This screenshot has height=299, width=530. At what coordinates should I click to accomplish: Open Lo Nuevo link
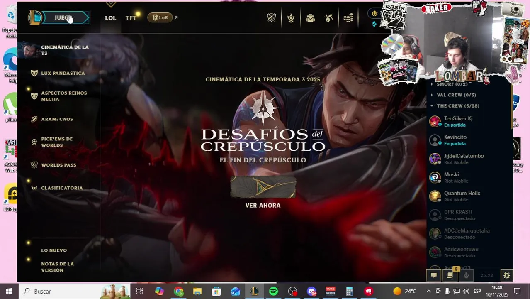(54, 250)
